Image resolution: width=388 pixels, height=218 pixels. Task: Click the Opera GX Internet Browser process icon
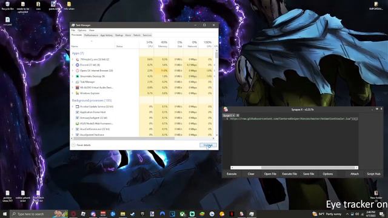(77, 71)
